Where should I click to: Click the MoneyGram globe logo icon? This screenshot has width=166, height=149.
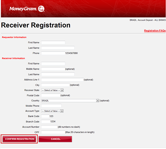tap(41, 9)
